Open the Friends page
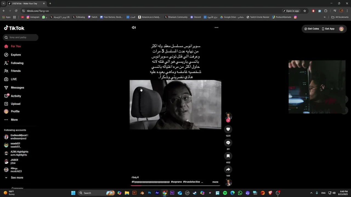 coord(16,71)
